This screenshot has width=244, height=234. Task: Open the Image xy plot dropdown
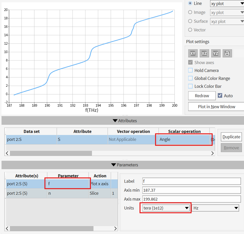pyautogui.click(x=227, y=13)
